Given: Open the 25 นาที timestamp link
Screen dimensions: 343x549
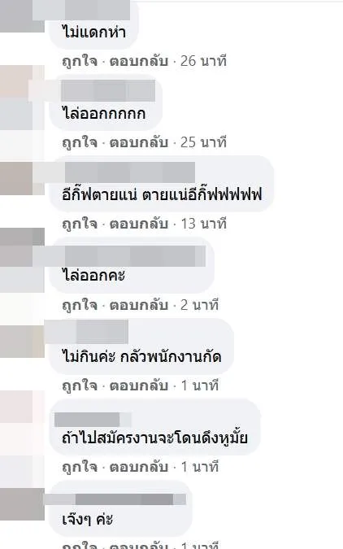Looking at the screenshot, I should (203, 142).
